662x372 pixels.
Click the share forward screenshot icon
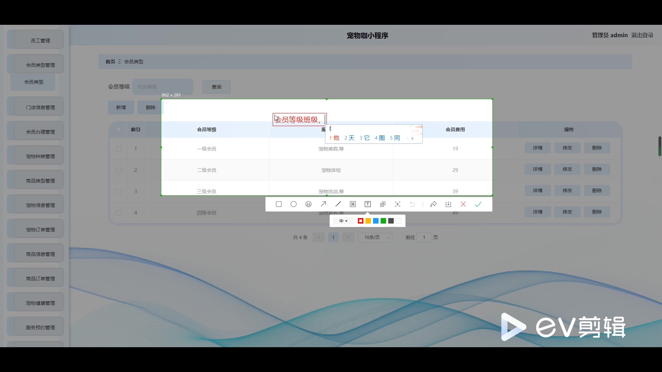click(x=433, y=204)
